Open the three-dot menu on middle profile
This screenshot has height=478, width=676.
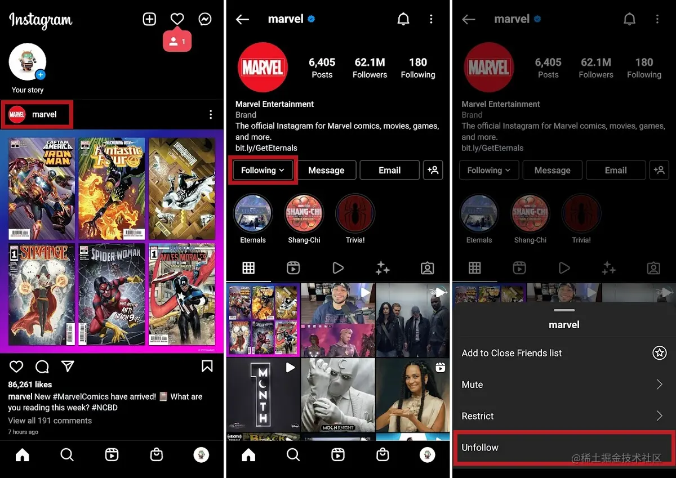pos(432,20)
